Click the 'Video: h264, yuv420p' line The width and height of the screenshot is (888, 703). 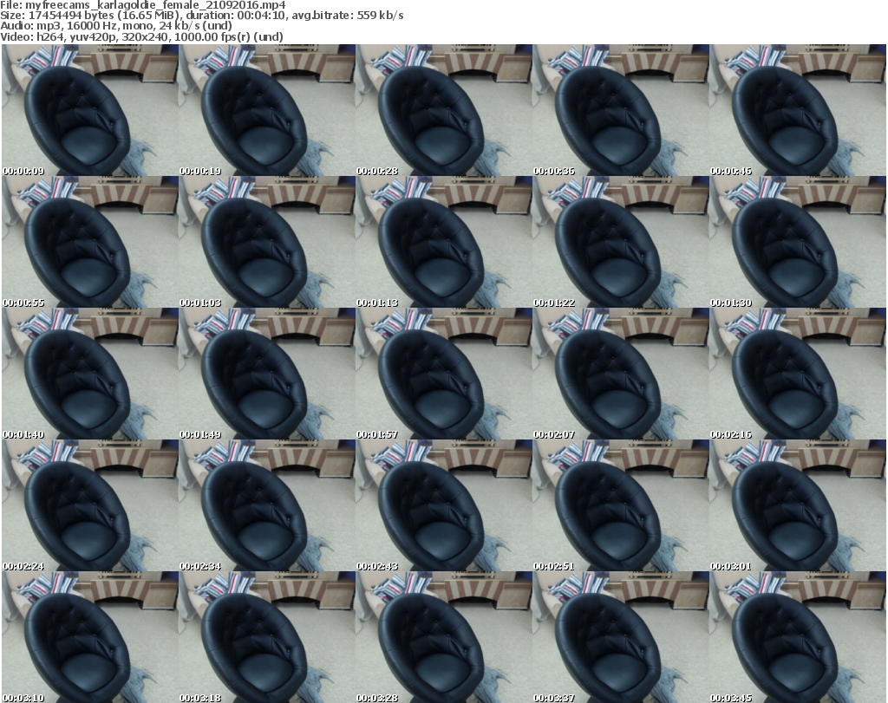(141, 36)
